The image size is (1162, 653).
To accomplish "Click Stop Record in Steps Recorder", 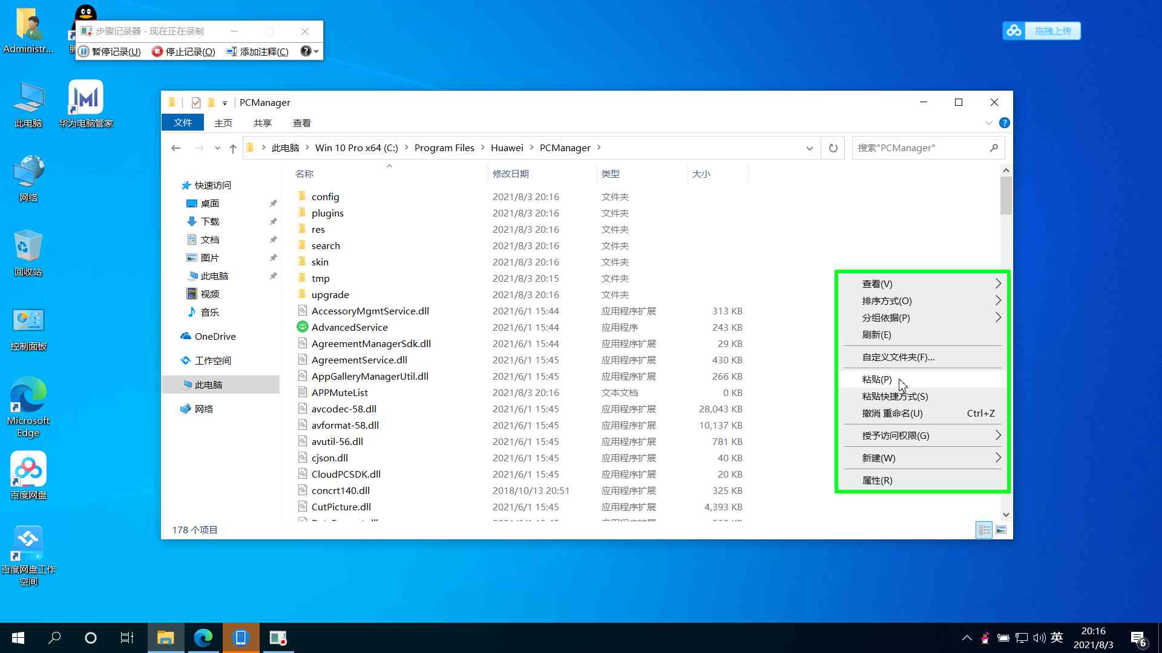I will 184,51.
